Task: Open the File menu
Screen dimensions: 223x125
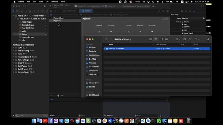Action: click(x=29, y=2)
